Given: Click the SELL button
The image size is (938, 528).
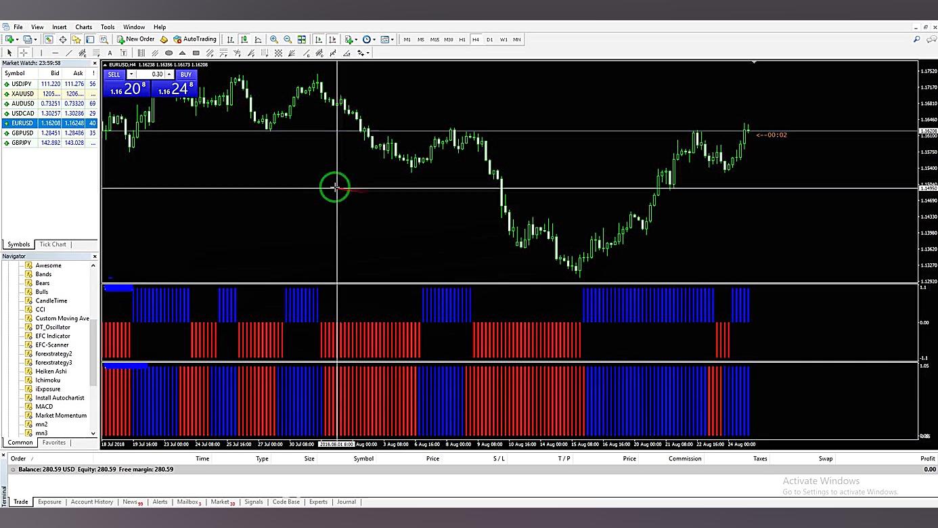Looking at the screenshot, I should (x=114, y=74).
